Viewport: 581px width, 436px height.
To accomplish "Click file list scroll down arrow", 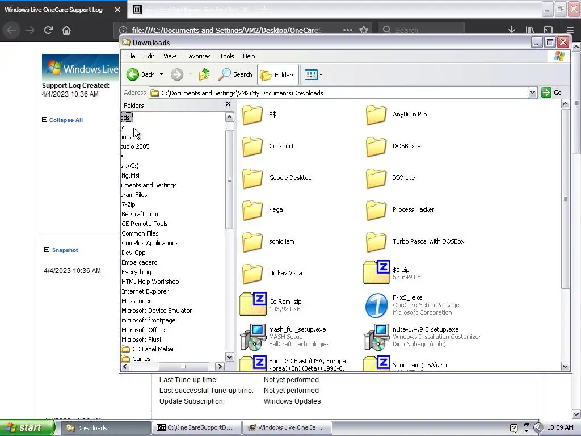I will click(x=565, y=367).
